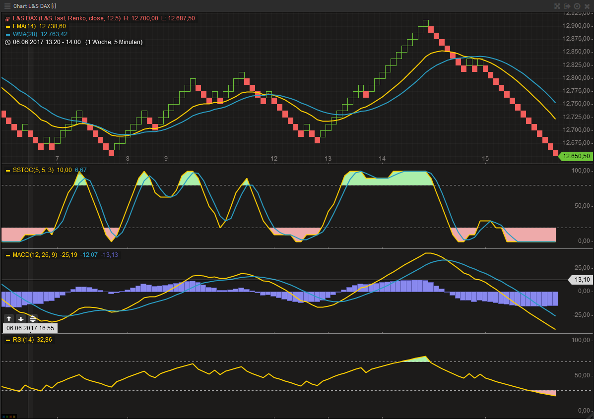Click the down-arrow button on the MACD panel

[21, 318]
